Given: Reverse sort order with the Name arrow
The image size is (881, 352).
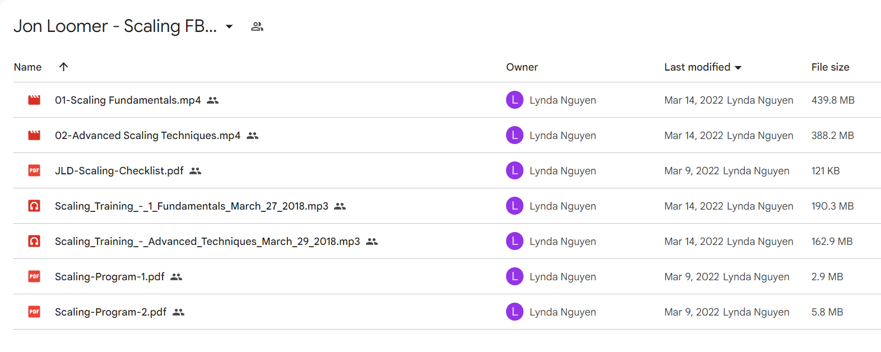Looking at the screenshot, I should pyautogui.click(x=64, y=67).
